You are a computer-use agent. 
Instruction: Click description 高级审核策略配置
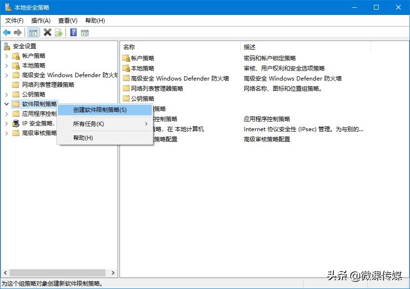coord(267,139)
